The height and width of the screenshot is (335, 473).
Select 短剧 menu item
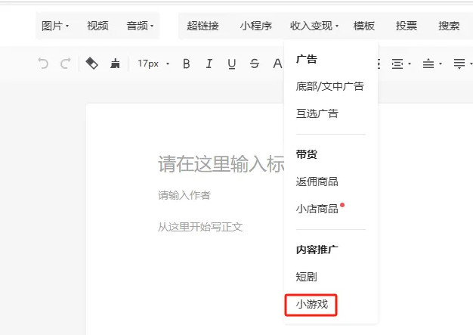306,277
